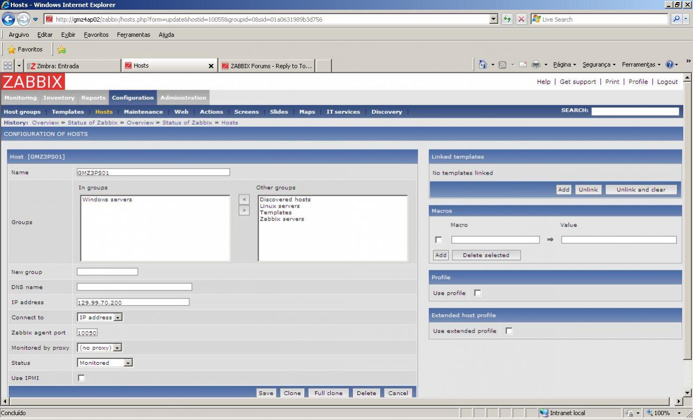Click the Save button
This screenshot has height=420, width=693.
266,393
